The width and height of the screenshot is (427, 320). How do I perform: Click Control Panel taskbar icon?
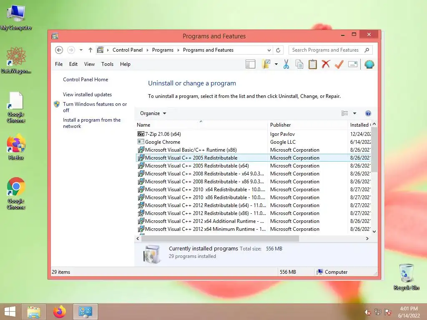[x=85, y=312]
